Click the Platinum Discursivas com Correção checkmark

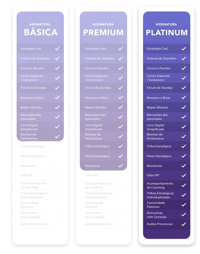(x=183, y=215)
